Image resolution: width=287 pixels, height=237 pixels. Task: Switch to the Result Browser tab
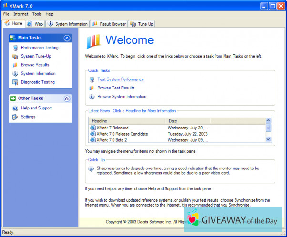click(x=109, y=24)
